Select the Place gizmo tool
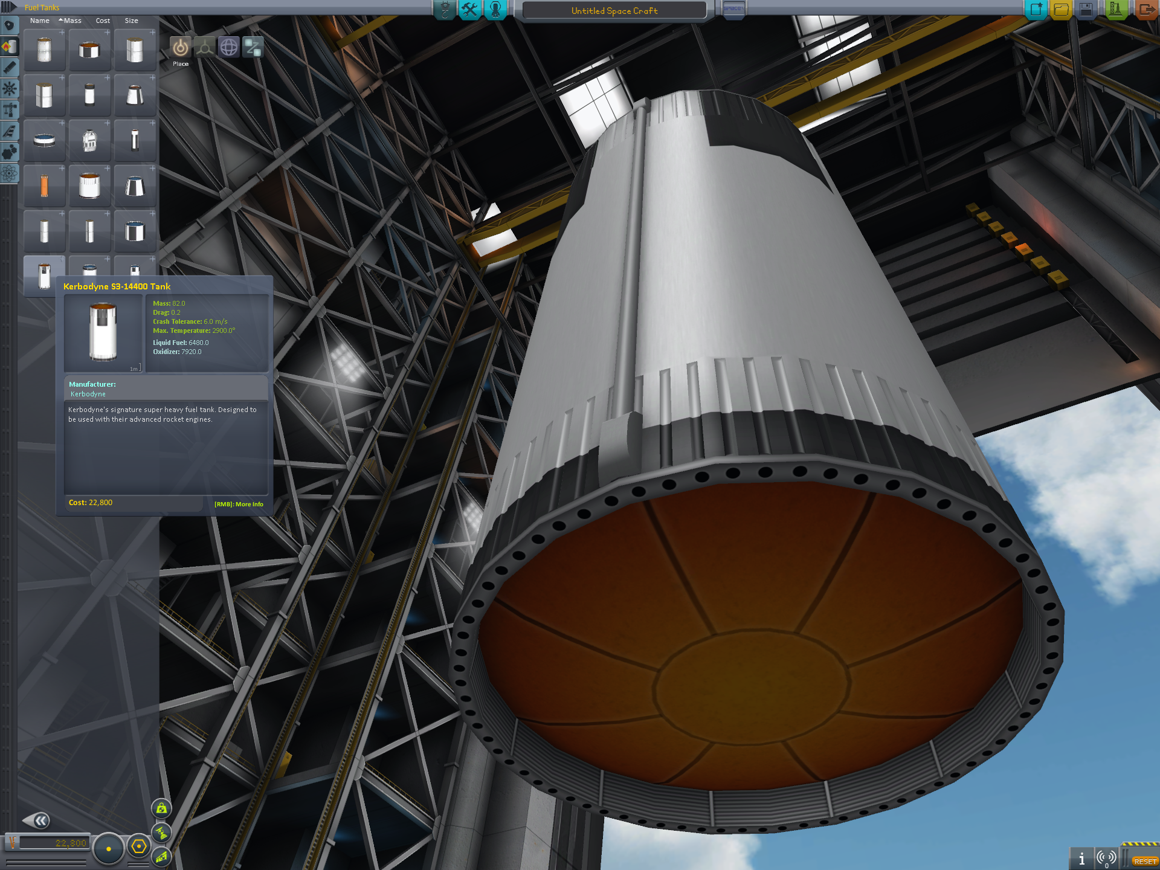 [180, 47]
